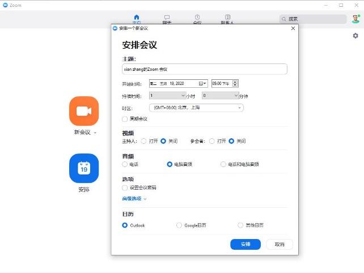
Task: Click the Zoom logo in the dialog title bar
Action: pos(115,28)
